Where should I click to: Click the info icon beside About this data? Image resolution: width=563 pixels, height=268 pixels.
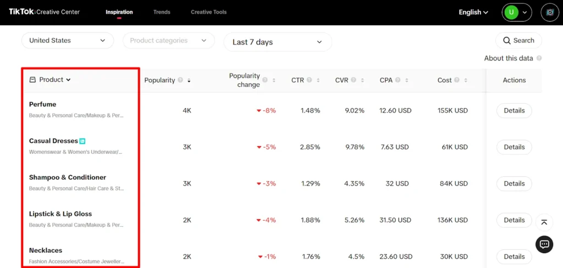539,58
